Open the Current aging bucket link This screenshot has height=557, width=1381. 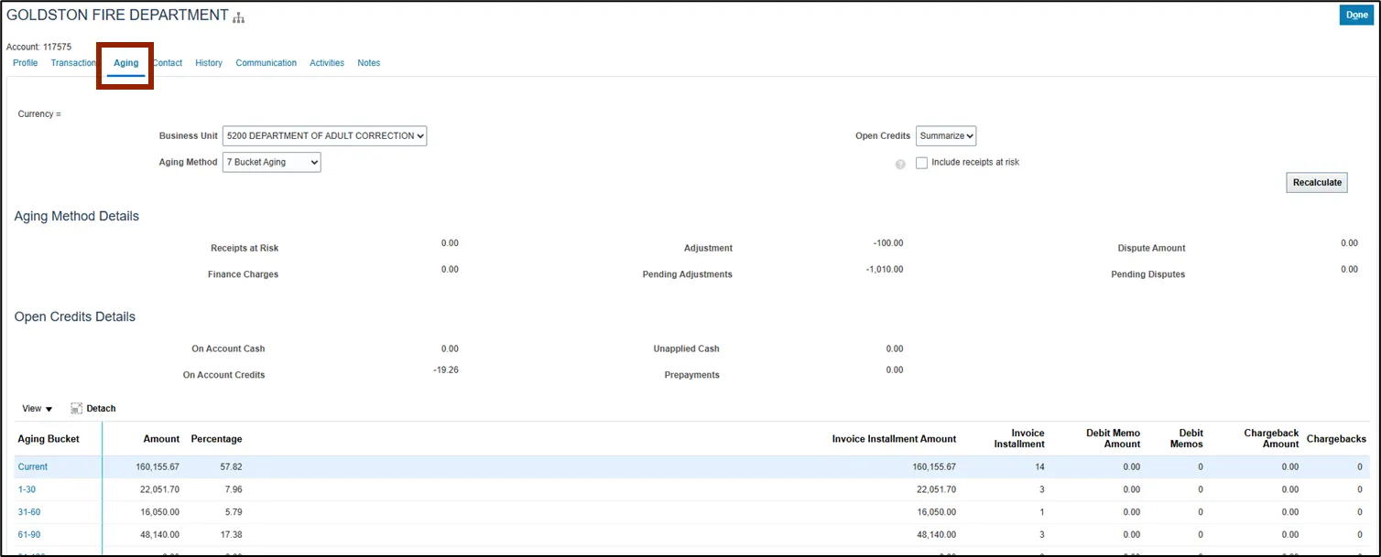[x=33, y=466]
